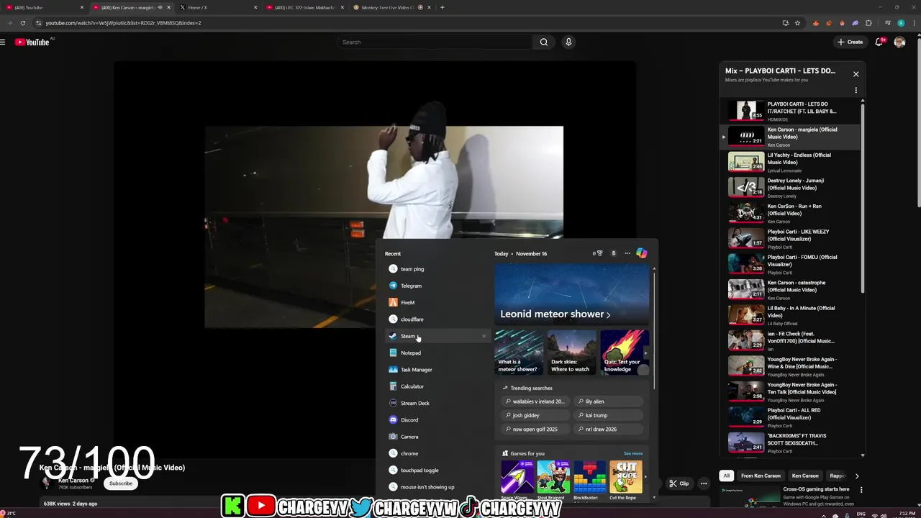Open YouTube account avatar menu
921x518 pixels.
[899, 42]
